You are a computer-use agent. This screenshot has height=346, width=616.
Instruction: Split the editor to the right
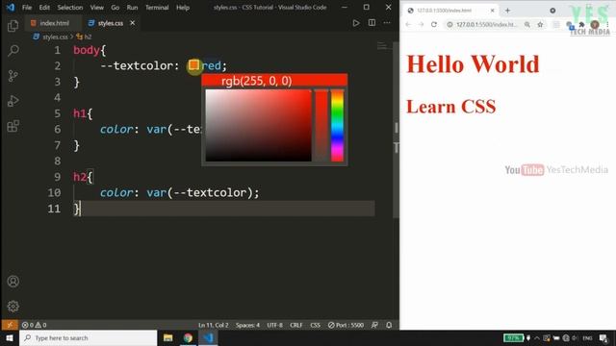(372, 23)
